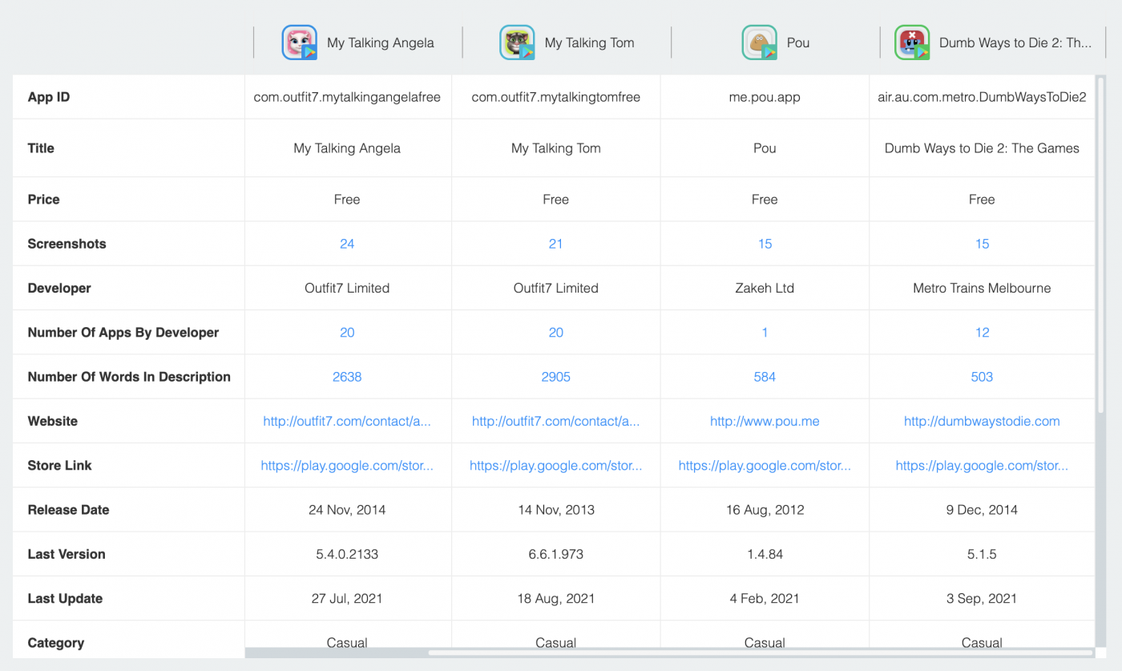Click Number Of Apps By Developer row label
This screenshot has height=671, width=1122.
tap(123, 333)
